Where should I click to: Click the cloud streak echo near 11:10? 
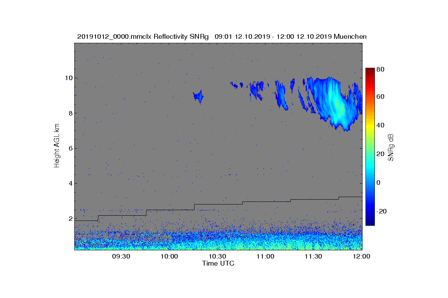pos(281,95)
